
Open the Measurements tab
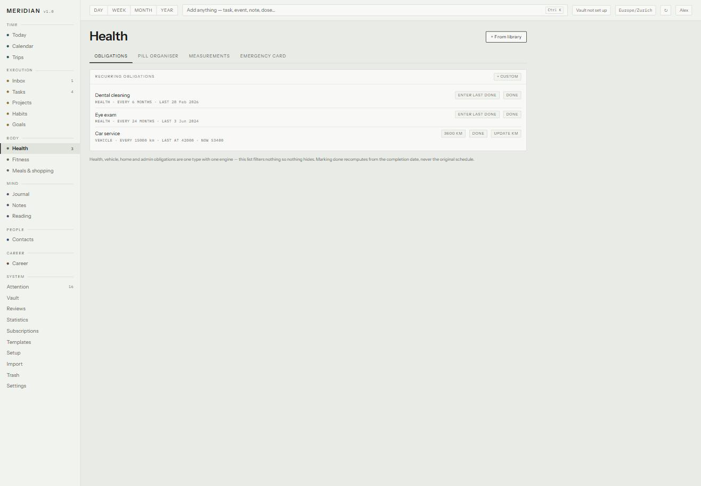[209, 56]
